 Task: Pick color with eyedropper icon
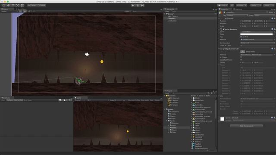click(274, 34)
